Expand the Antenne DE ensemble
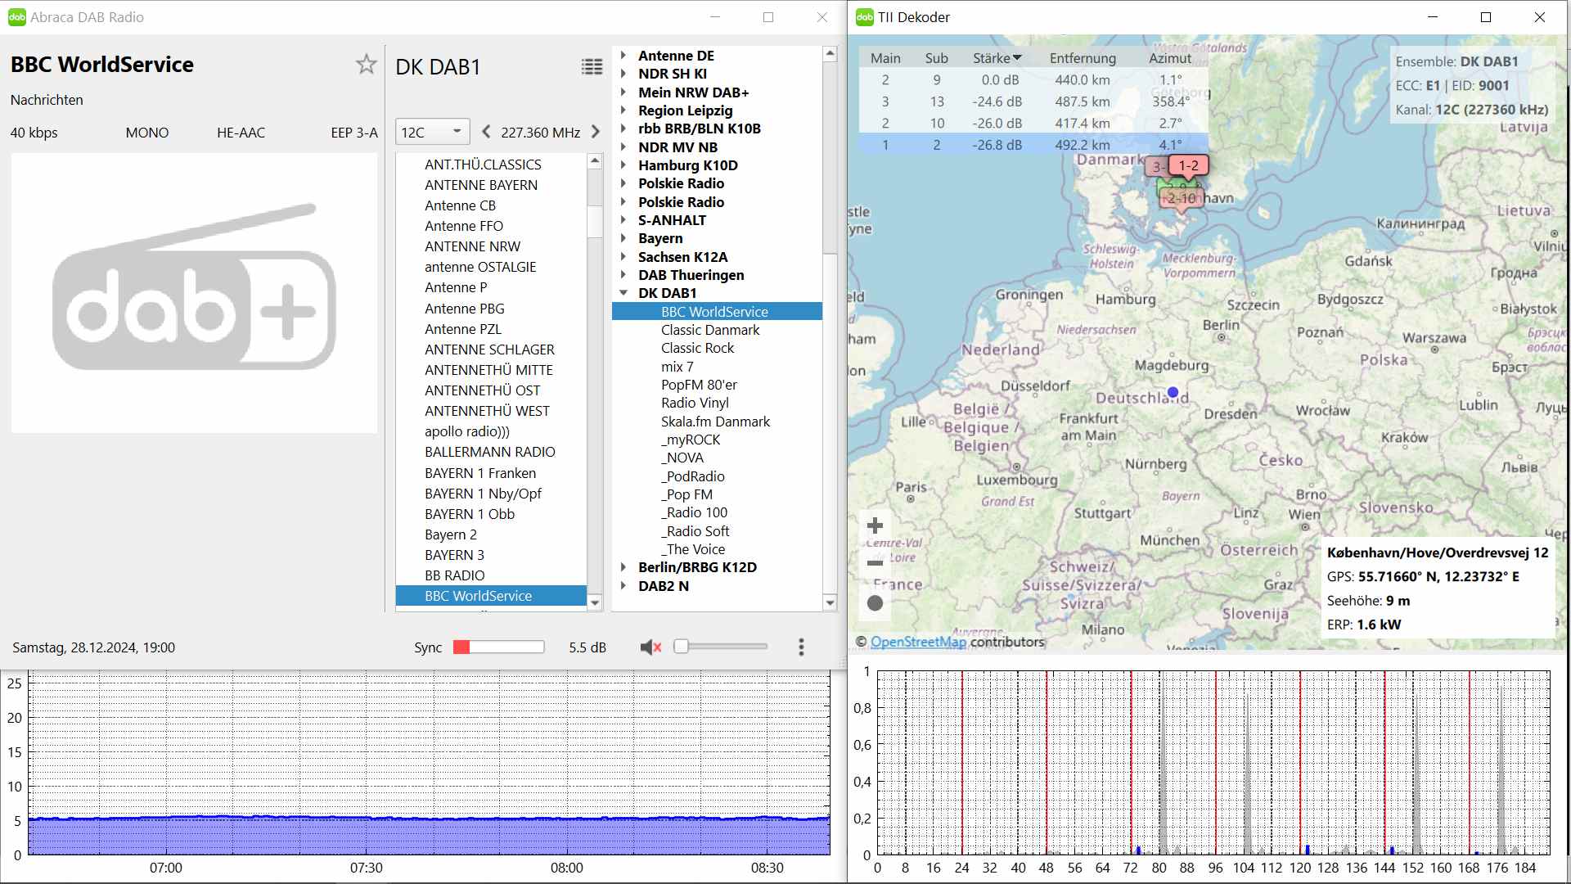Image resolution: width=1571 pixels, height=884 pixels. coord(623,56)
